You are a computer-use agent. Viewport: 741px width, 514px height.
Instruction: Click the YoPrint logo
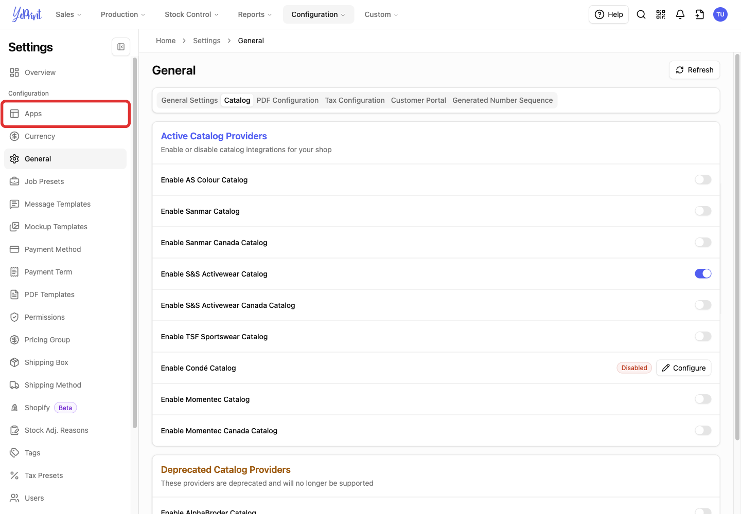click(x=27, y=14)
